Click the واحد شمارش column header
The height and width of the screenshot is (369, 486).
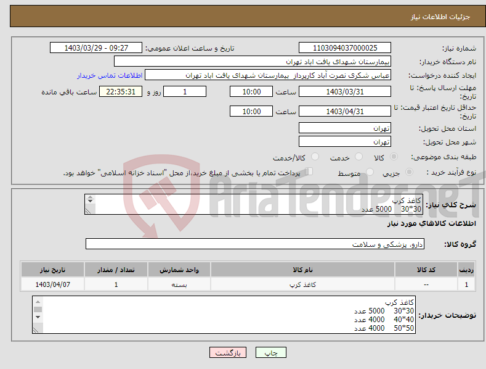pos(179,270)
